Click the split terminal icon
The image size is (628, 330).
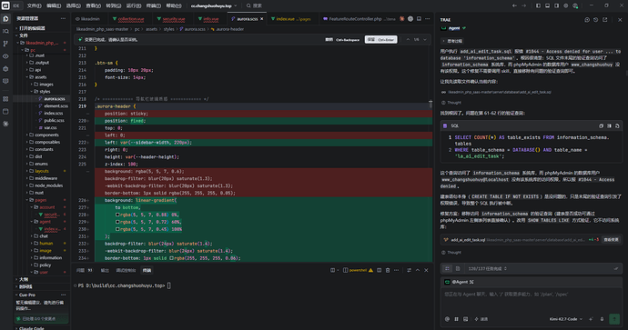(379, 270)
